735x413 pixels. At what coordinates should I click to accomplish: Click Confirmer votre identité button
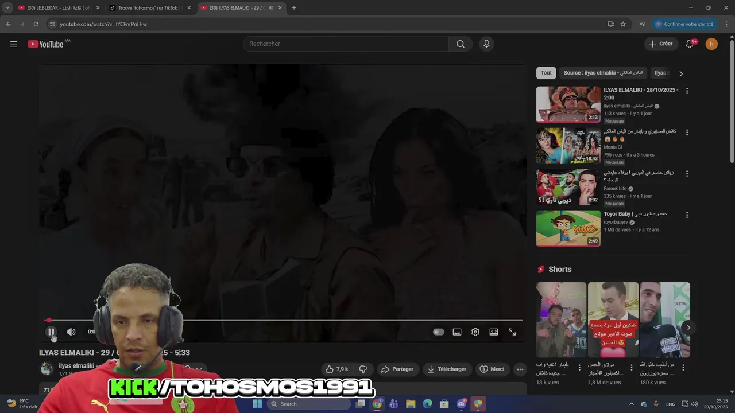click(684, 24)
